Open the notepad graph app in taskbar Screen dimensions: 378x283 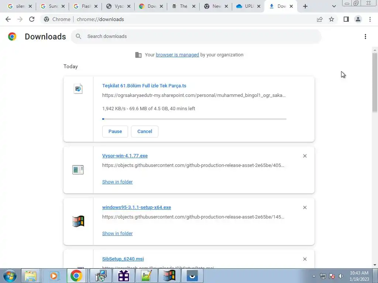(x=146, y=276)
